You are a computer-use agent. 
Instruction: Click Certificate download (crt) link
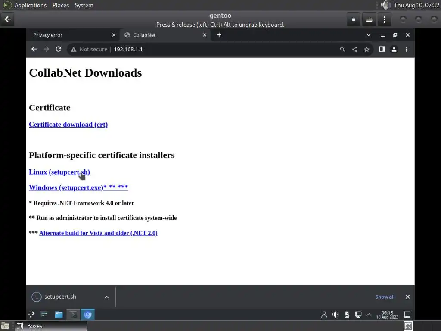[68, 125]
